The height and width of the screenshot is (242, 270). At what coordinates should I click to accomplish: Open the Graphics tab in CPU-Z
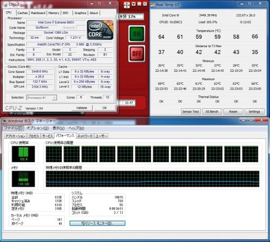click(80, 13)
